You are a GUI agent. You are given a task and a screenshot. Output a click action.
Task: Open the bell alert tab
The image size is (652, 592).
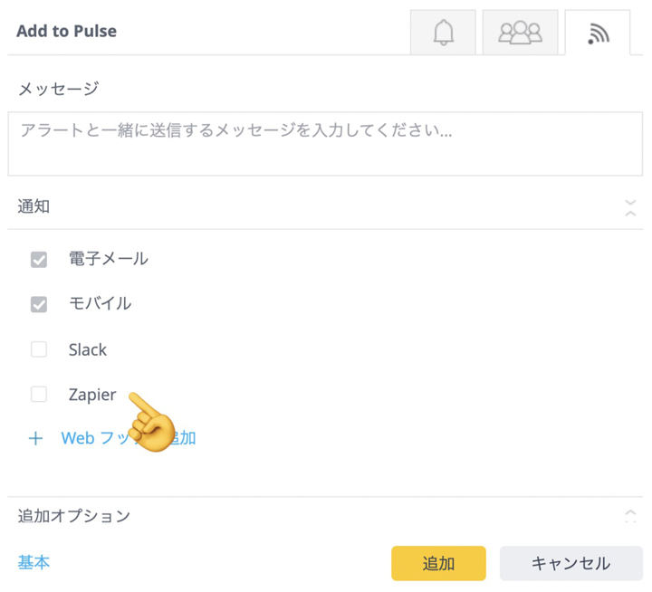point(443,33)
